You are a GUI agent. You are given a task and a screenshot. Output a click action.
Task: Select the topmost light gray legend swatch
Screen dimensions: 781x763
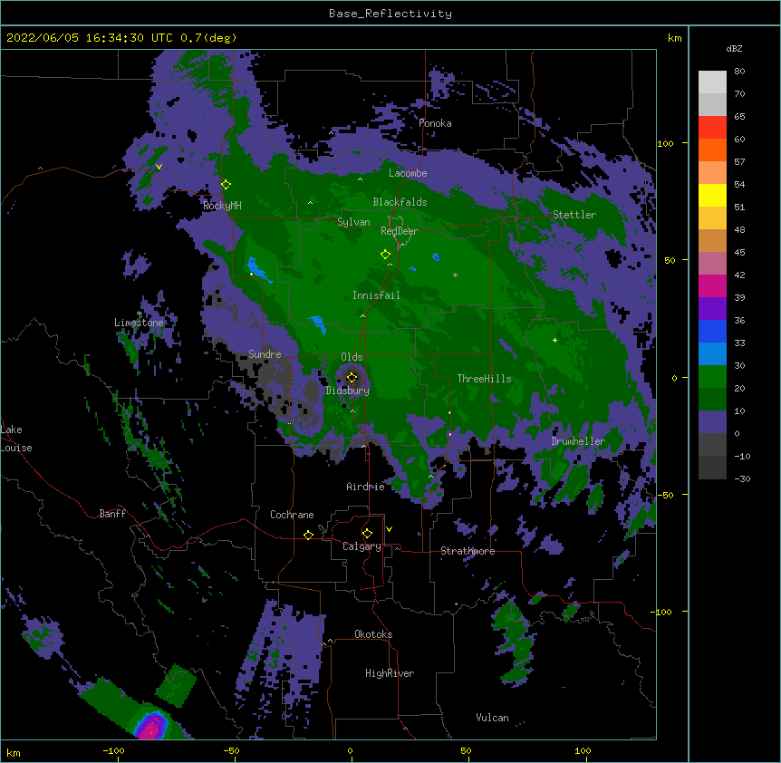(712, 82)
